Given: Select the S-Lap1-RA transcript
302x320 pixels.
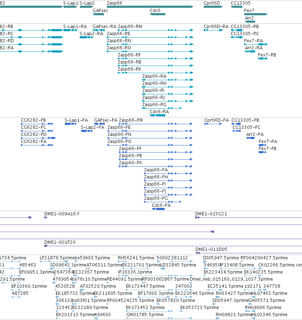Looking at the screenshot, I should (71, 30).
